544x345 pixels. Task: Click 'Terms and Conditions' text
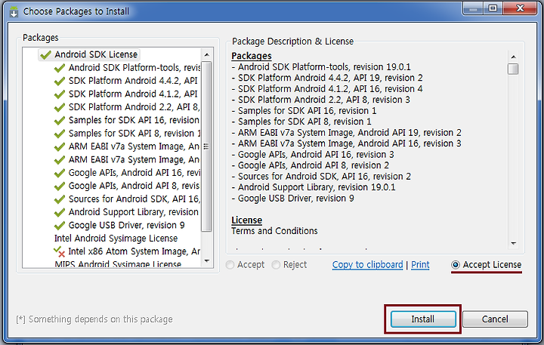click(x=274, y=231)
